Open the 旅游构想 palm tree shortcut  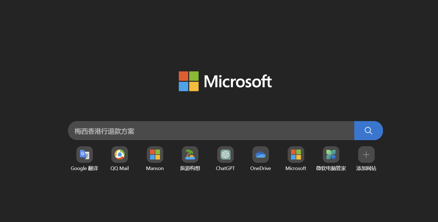(x=190, y=155)
